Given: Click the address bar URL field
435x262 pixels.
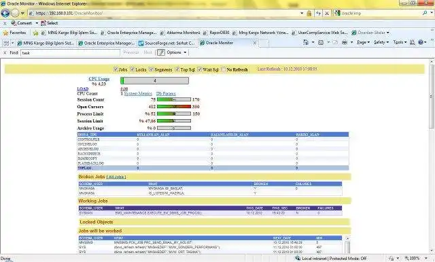Looking at the screenshot, I should click(x=163, y=13).
